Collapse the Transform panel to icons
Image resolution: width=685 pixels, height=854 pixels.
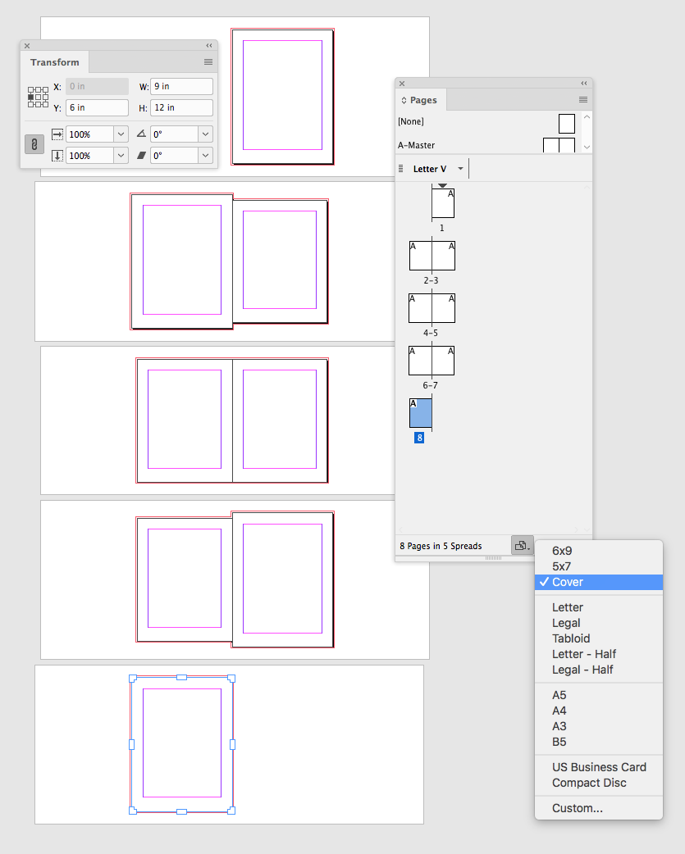[209, 45]
